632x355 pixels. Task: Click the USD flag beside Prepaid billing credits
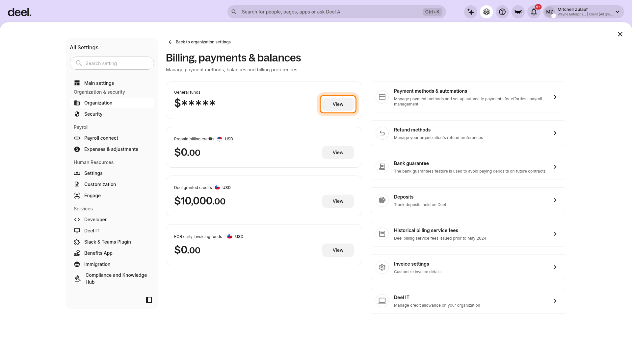point(220,139)
